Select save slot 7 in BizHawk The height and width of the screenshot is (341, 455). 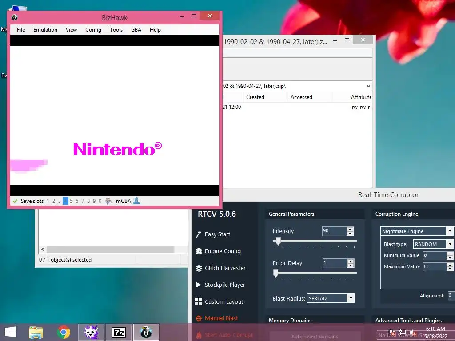tap(83, 201)
